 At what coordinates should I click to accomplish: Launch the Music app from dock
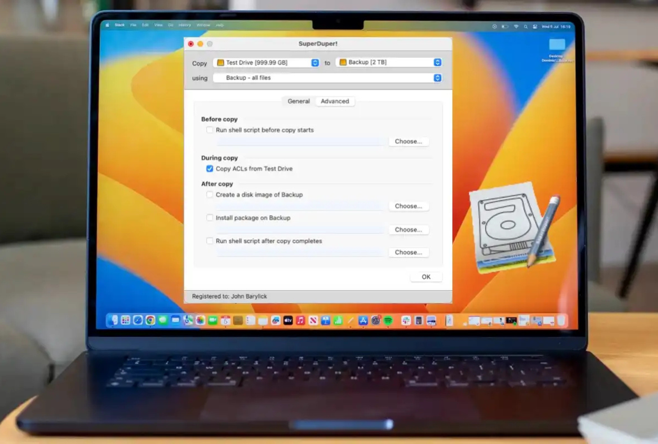301,321
